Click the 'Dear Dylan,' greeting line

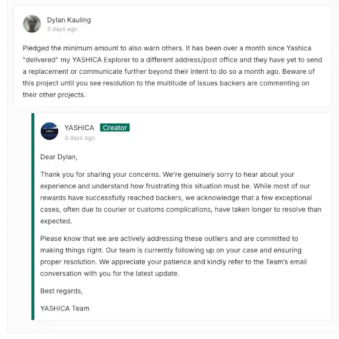(59, 157)
